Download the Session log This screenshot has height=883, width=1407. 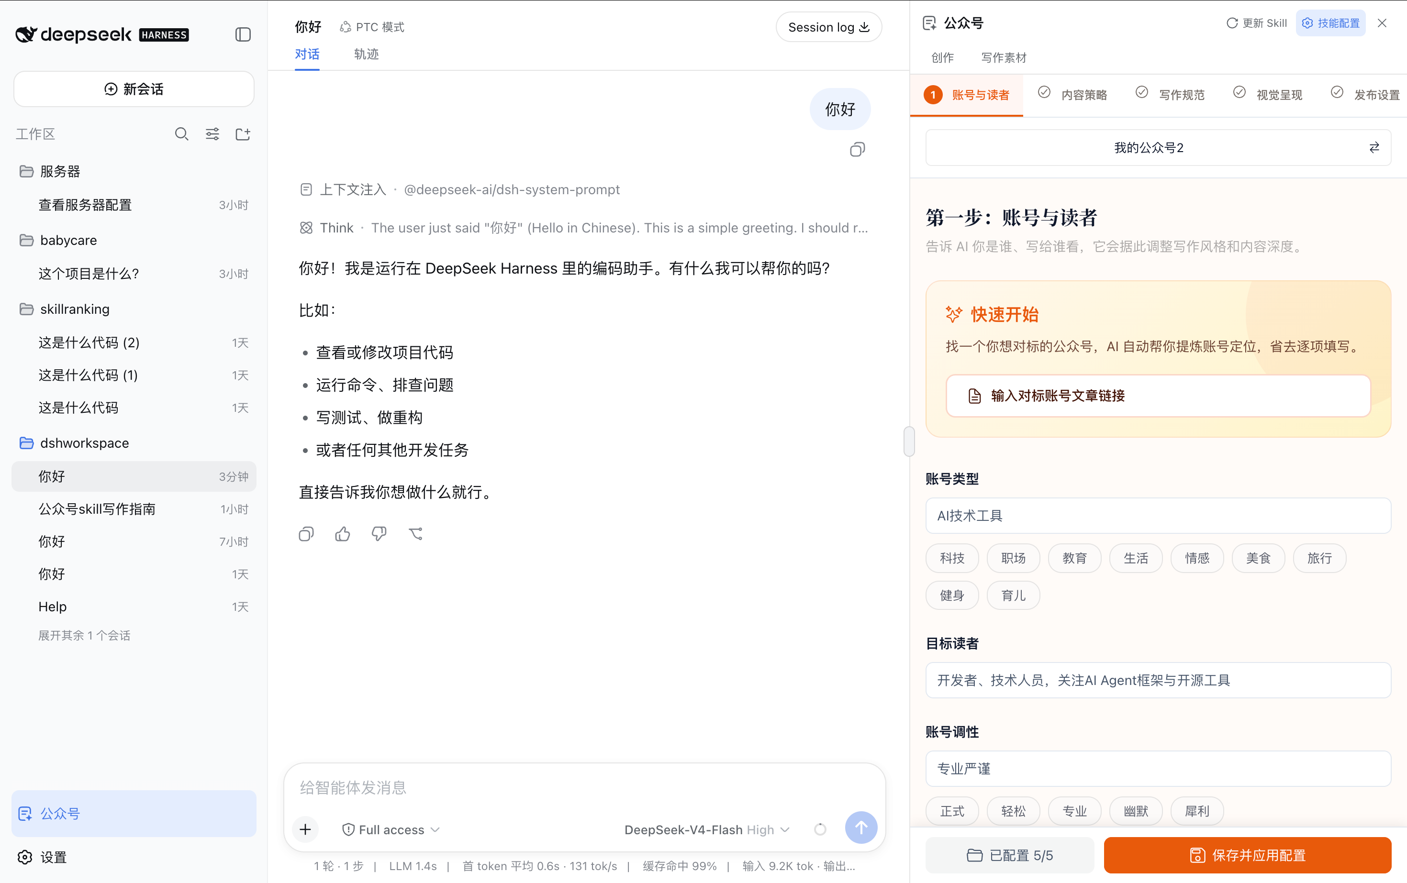pyautogui.click(x=828, y=27)
